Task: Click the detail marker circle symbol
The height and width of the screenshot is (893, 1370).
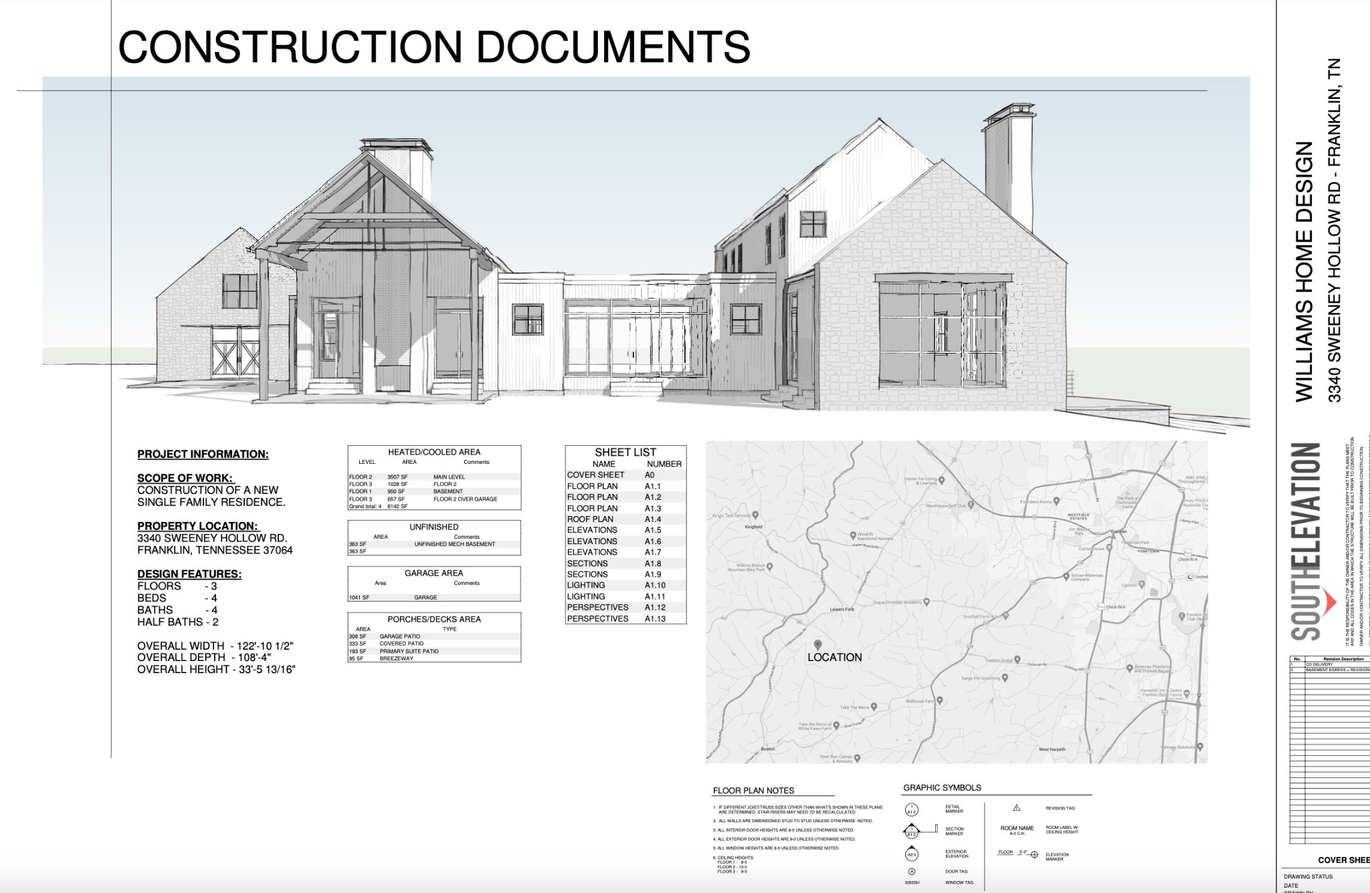Action: pos(911,809)
